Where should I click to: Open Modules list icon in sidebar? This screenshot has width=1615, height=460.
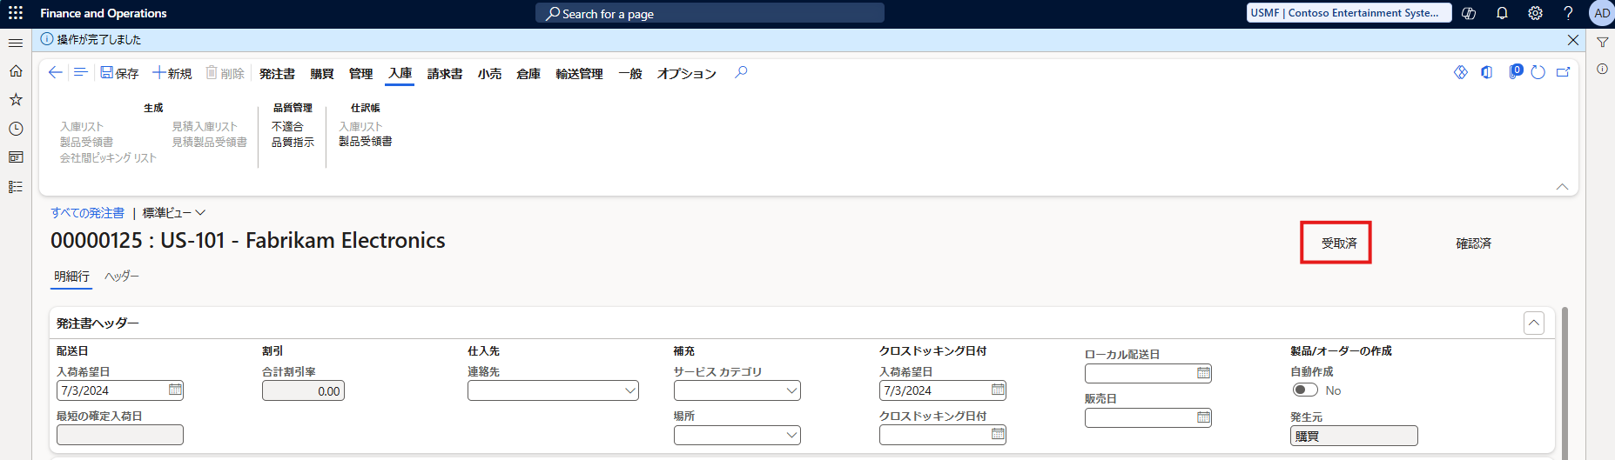(16, 187)
